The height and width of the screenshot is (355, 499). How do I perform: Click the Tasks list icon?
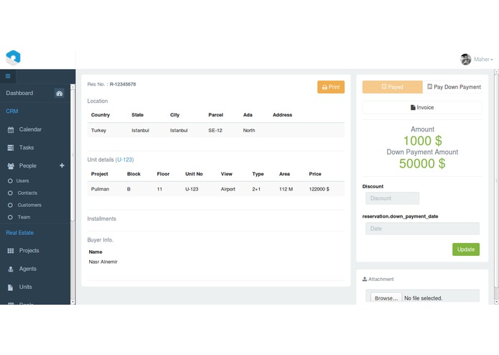point(11,148)
